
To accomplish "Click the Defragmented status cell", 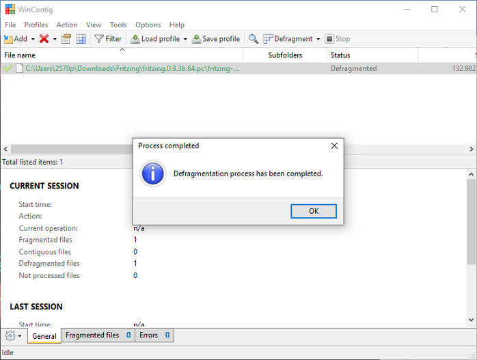I will point(354,68).
